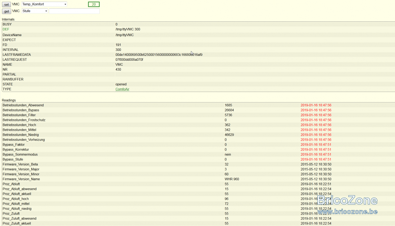Open the Stufe get dropdown

(x=35, y=11)
